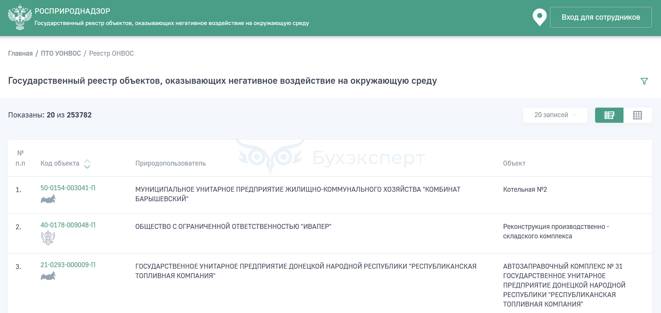Open the map location pin icon
Image resolution: width=661 pixels, height=313 pixels.
pos(539,17)
